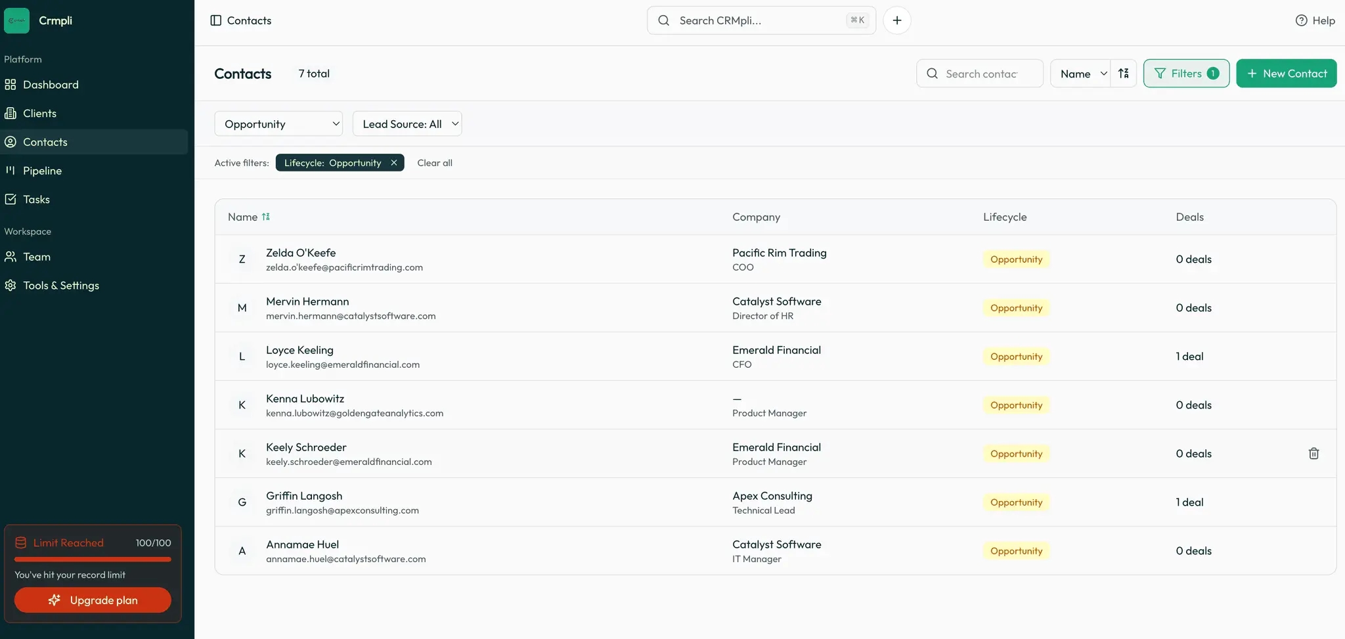Open Kenna Lubowitz contact name
Image resolution: width=1345 pixels, height=639 pixels.
[x=305, y=399]
